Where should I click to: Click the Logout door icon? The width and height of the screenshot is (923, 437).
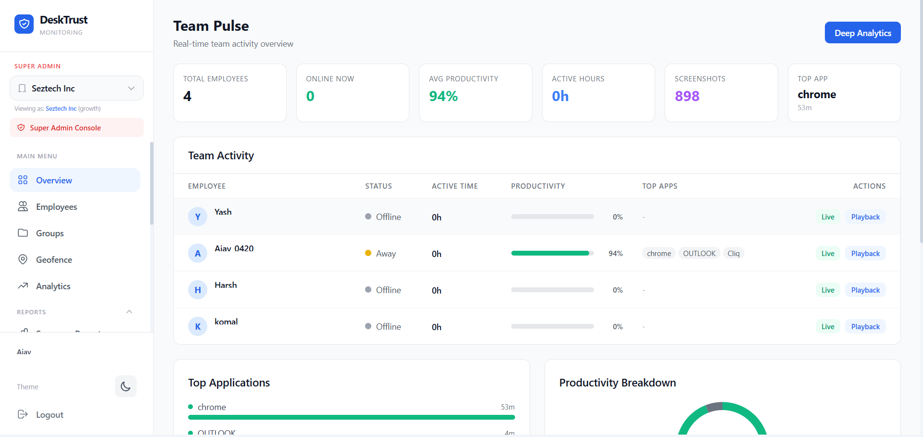[x=23, y=414]
